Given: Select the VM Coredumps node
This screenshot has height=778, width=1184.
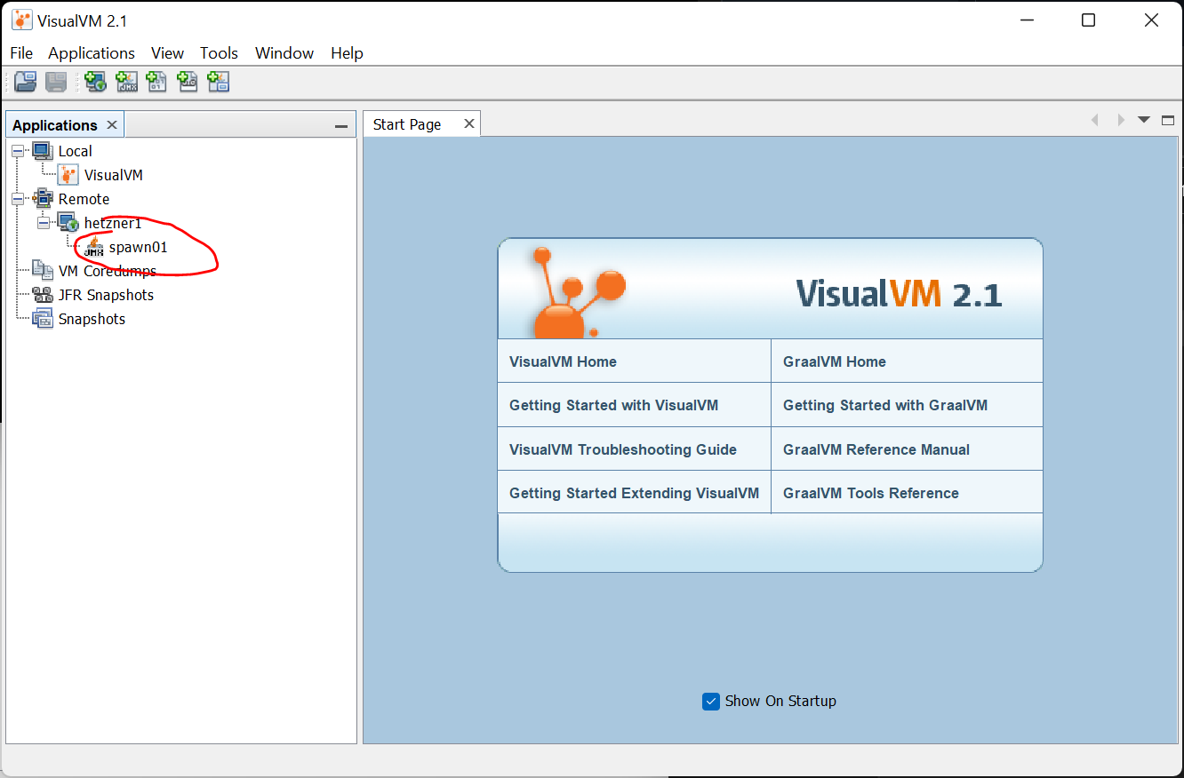Looking at the screenshot, I should [107, 271].
